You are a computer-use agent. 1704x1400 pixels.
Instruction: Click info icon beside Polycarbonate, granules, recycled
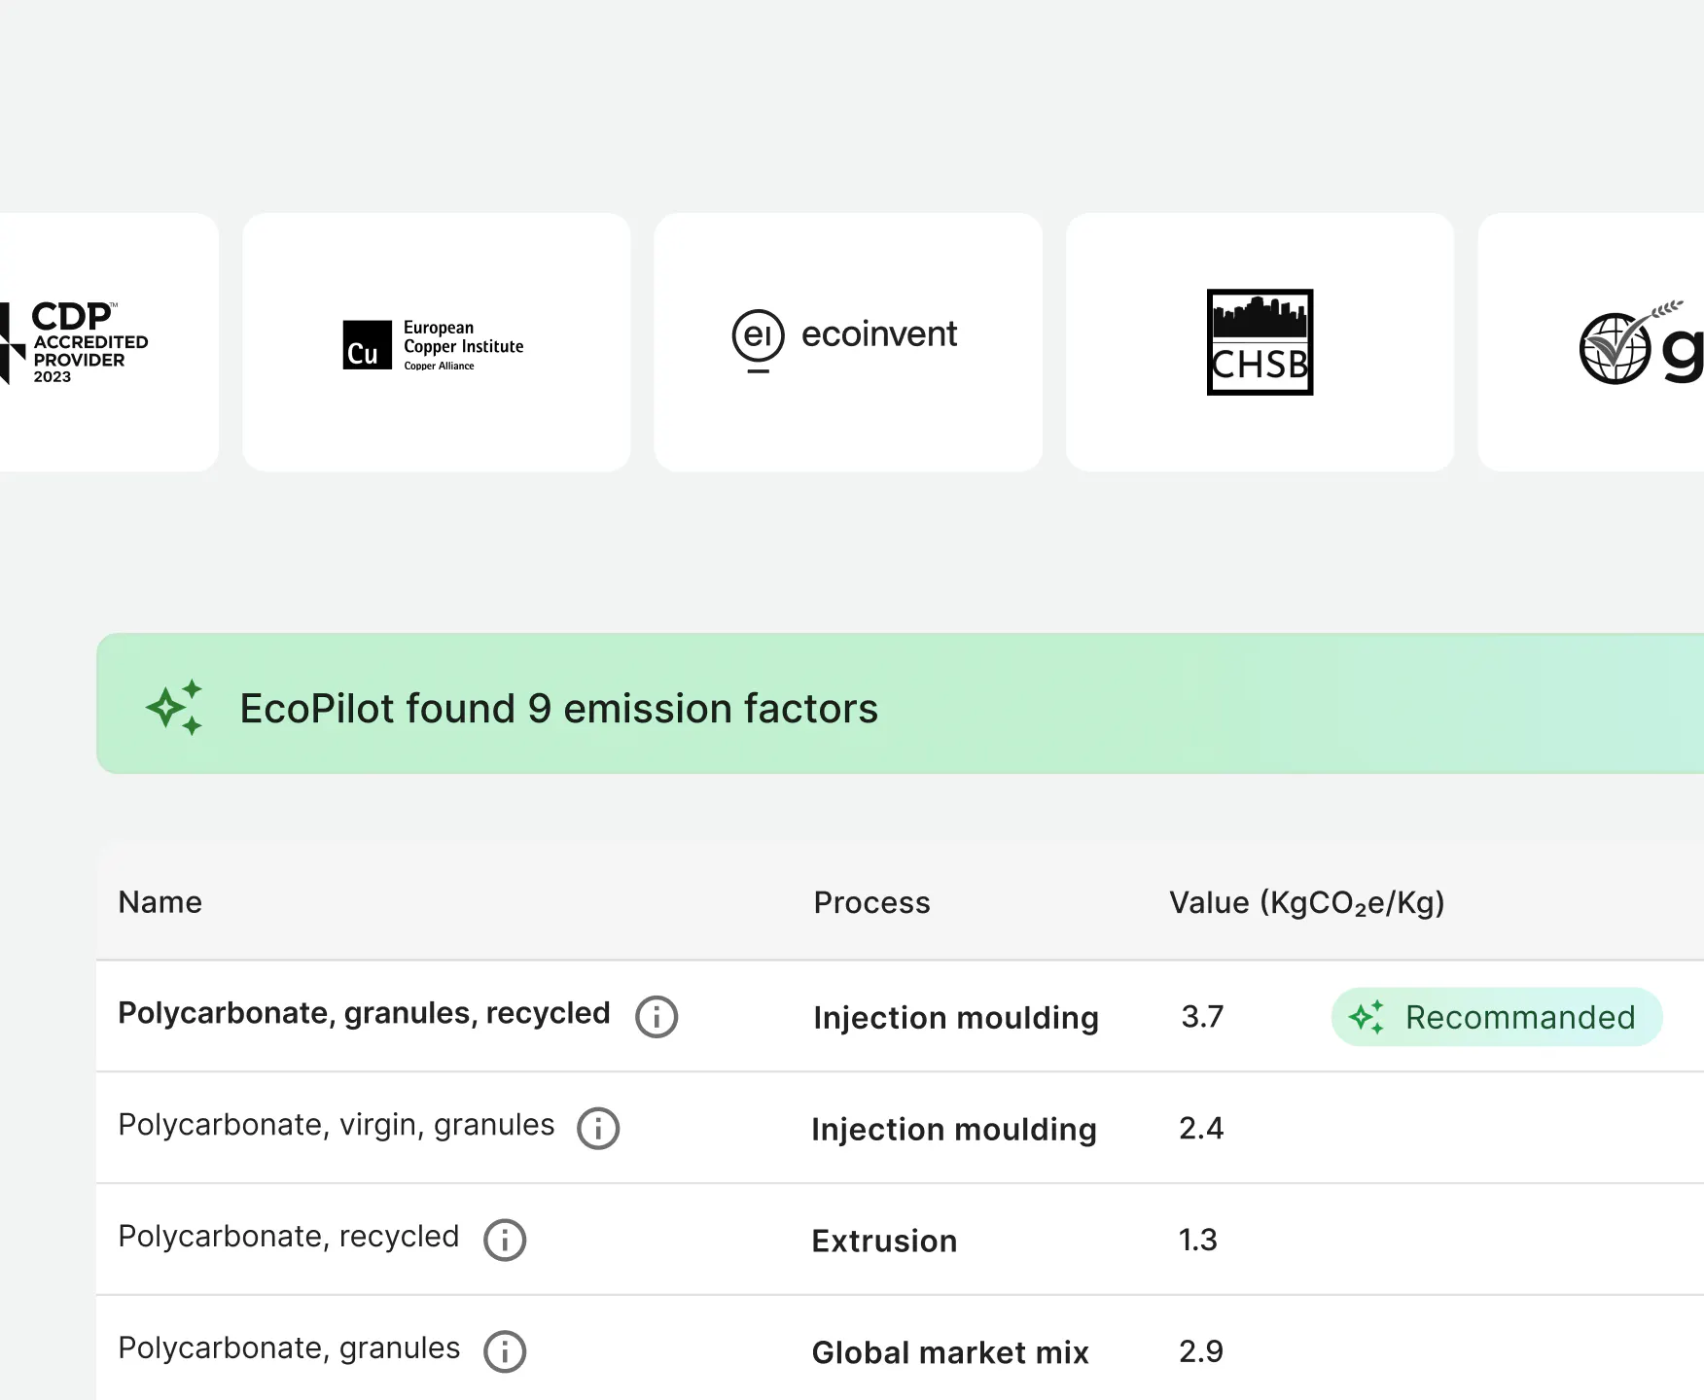[657, 1017]
